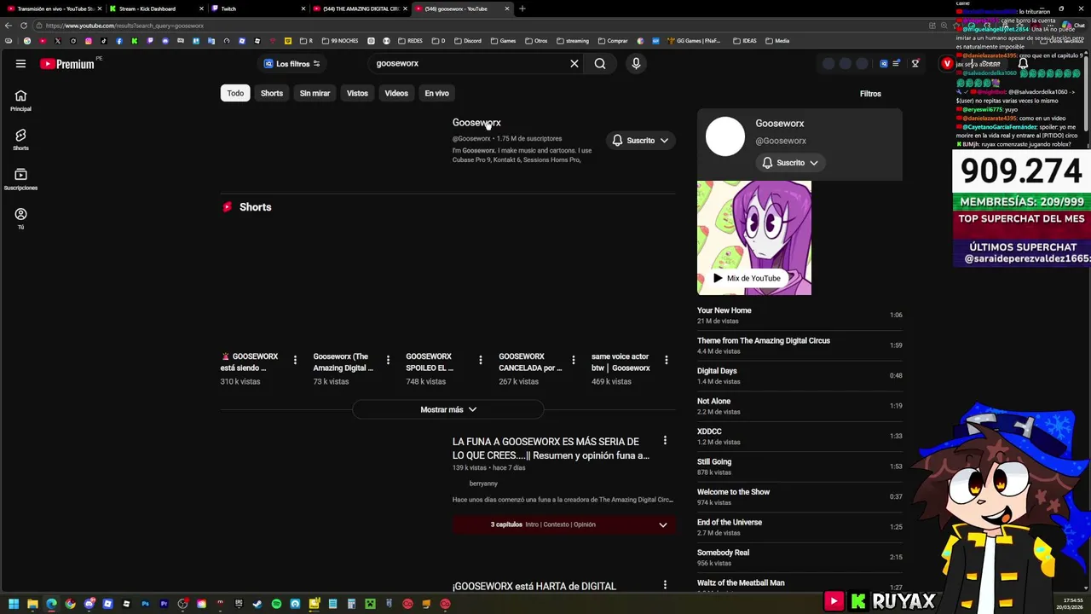Click the Gooseworx mix cover thumbnail

click(754, 237)
